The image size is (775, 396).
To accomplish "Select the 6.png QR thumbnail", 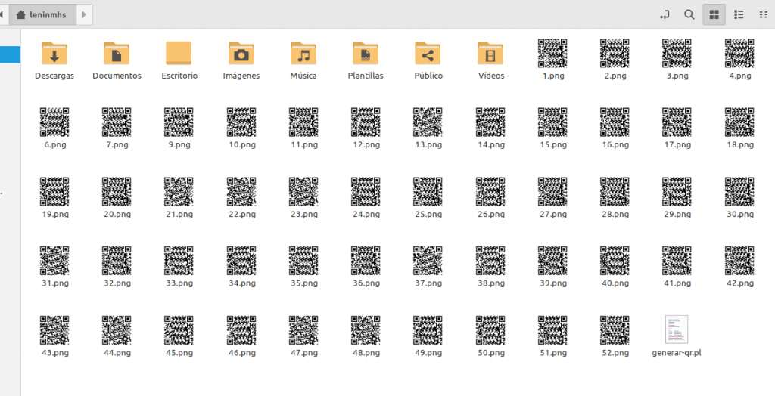I will 54,122.
